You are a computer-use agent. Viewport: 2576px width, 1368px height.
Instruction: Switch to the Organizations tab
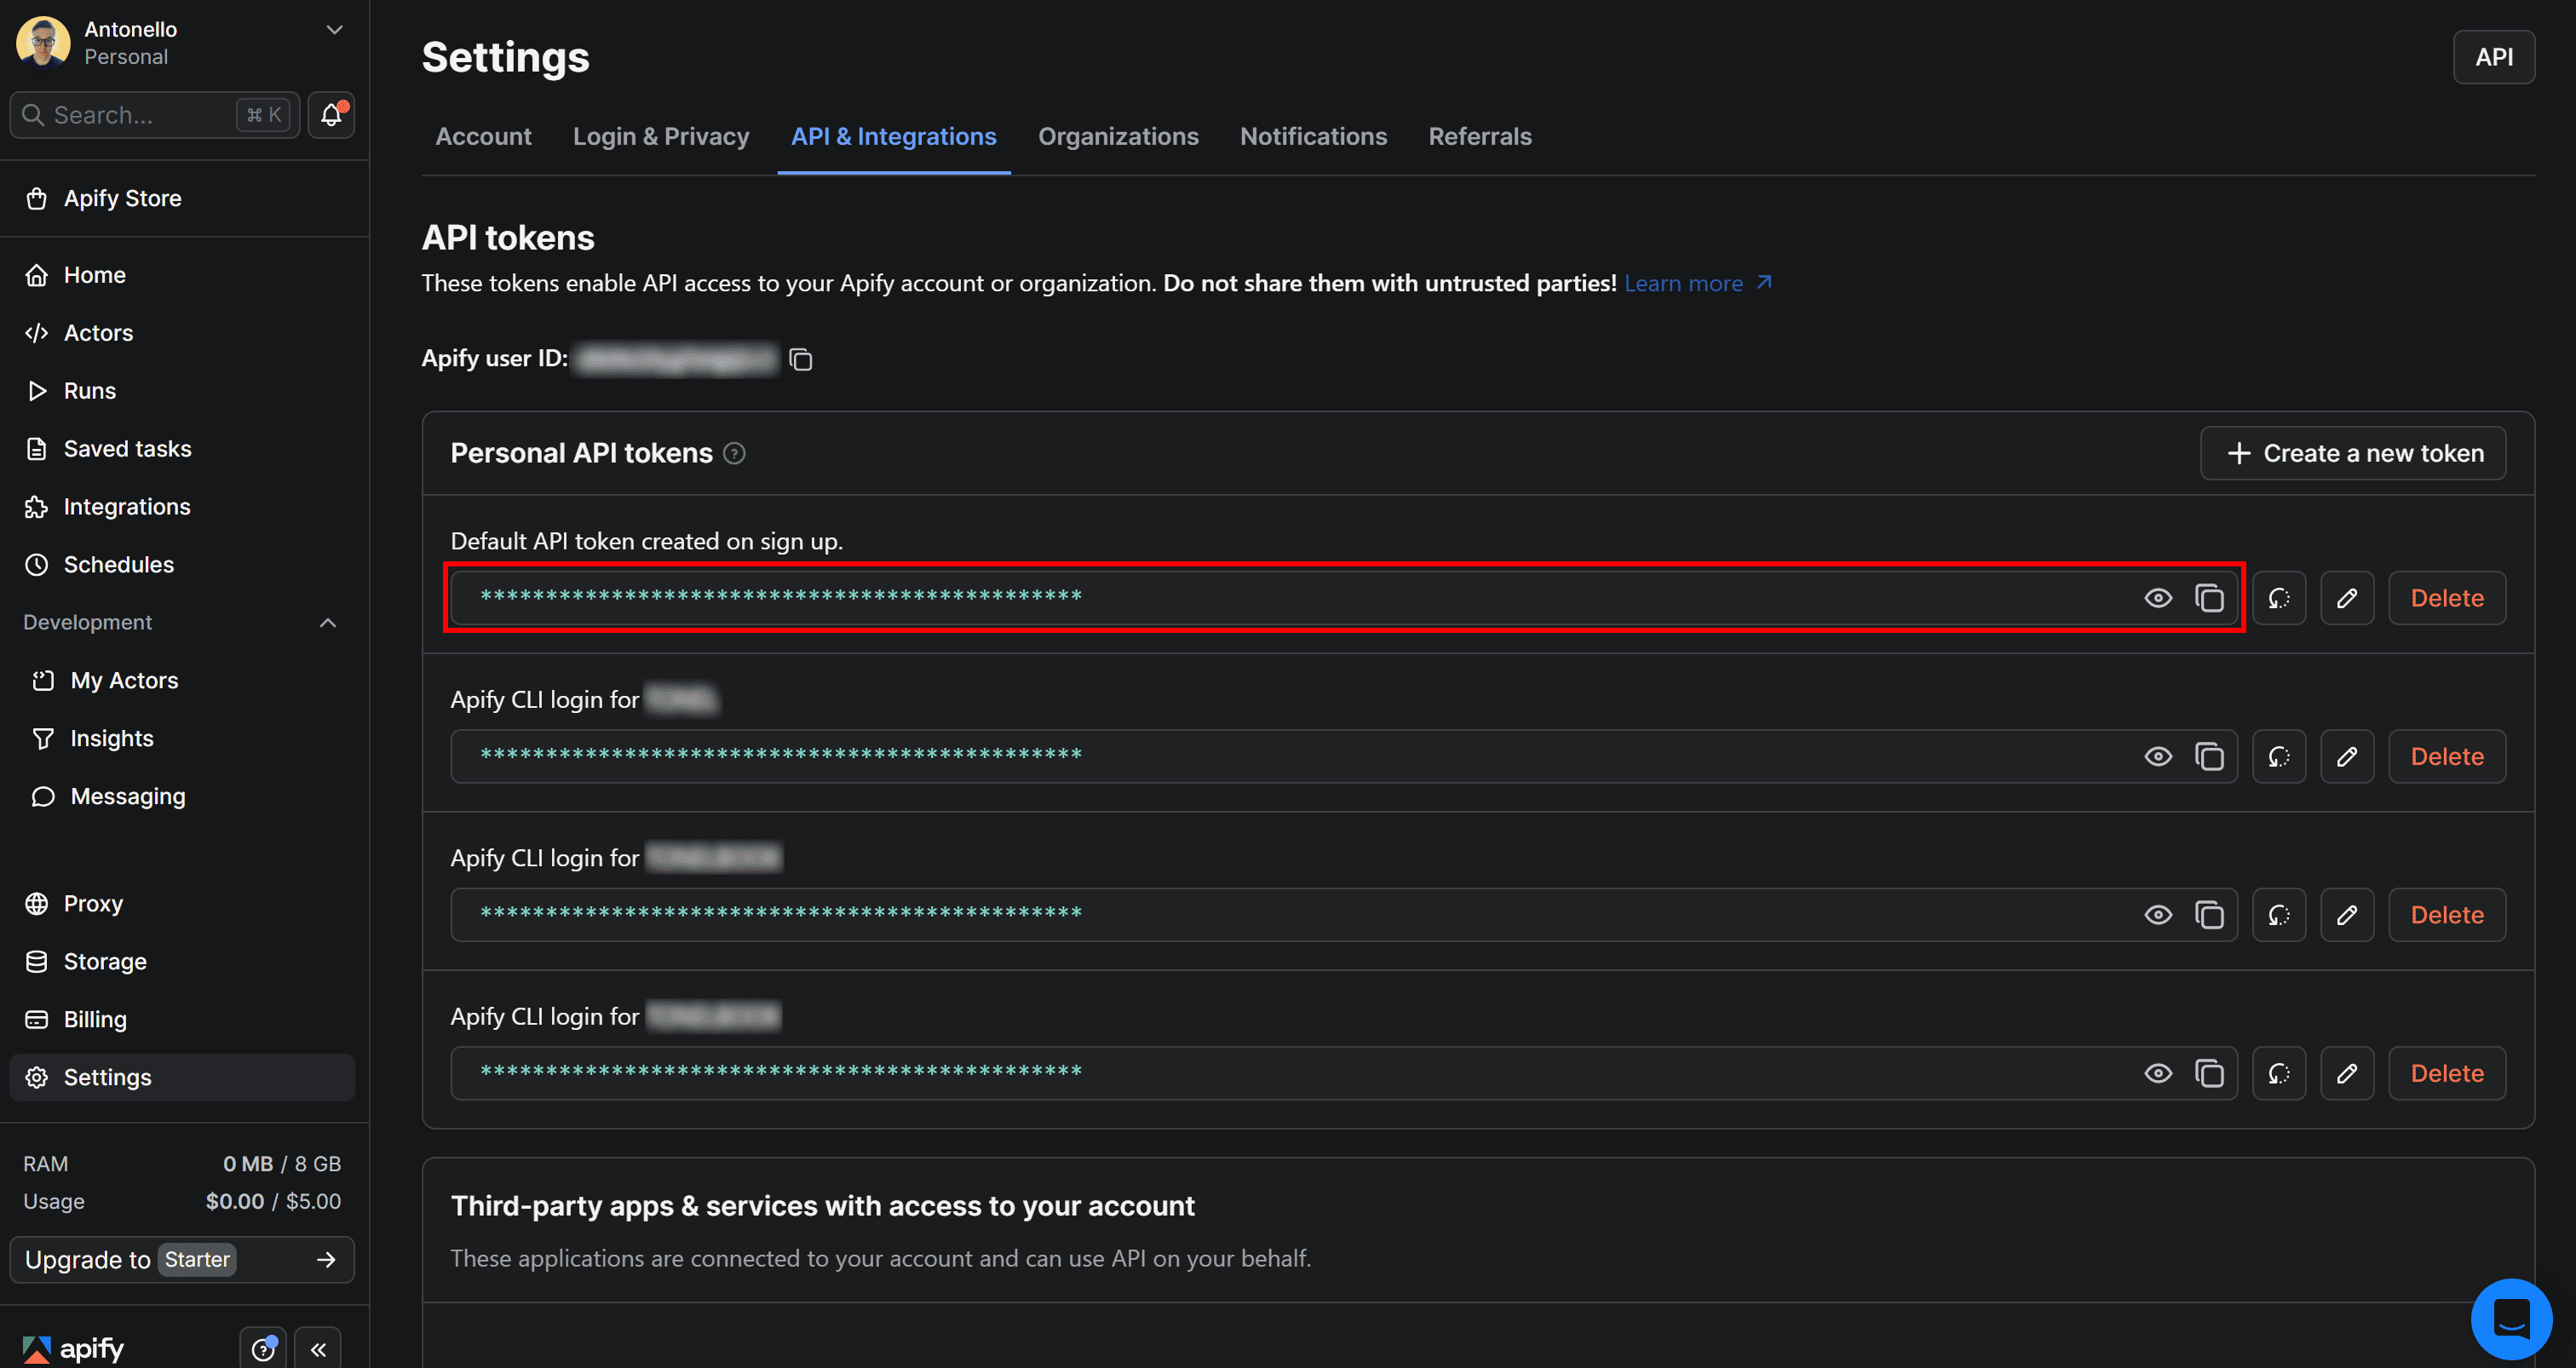coord(1118,136)
